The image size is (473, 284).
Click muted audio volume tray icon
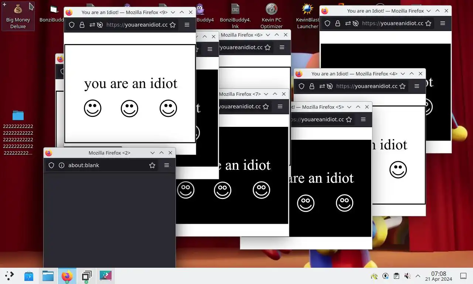(x=407, y=276)
